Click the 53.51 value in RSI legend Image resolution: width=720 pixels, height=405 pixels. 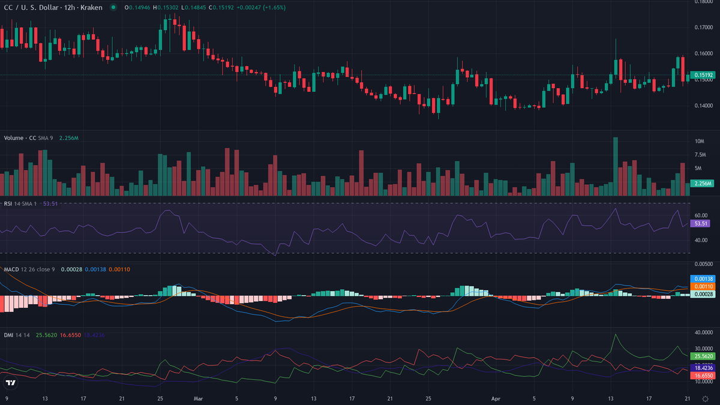tap(50, 203)
